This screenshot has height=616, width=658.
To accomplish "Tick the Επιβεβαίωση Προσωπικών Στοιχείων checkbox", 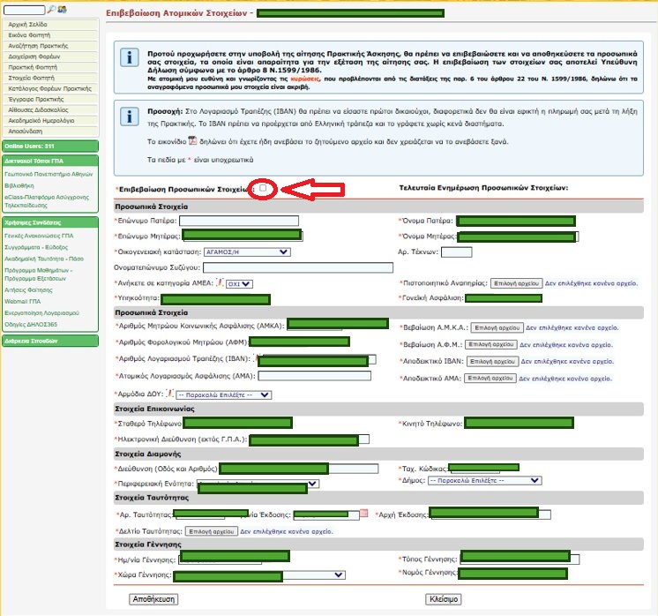I will tap(264, 188).
